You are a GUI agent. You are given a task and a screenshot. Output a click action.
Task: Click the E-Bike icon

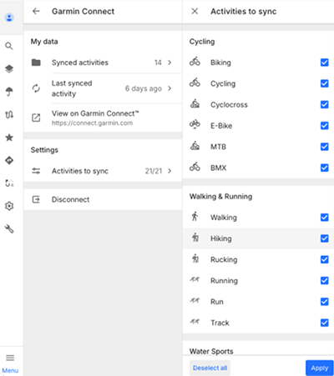[195, 125]
